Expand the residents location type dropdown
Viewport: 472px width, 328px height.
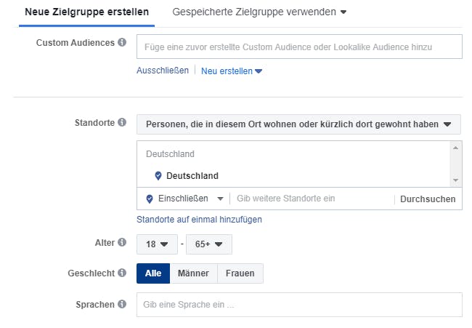tap(298, 124)
